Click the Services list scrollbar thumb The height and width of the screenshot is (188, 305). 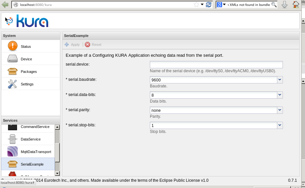tap(57, 152)
